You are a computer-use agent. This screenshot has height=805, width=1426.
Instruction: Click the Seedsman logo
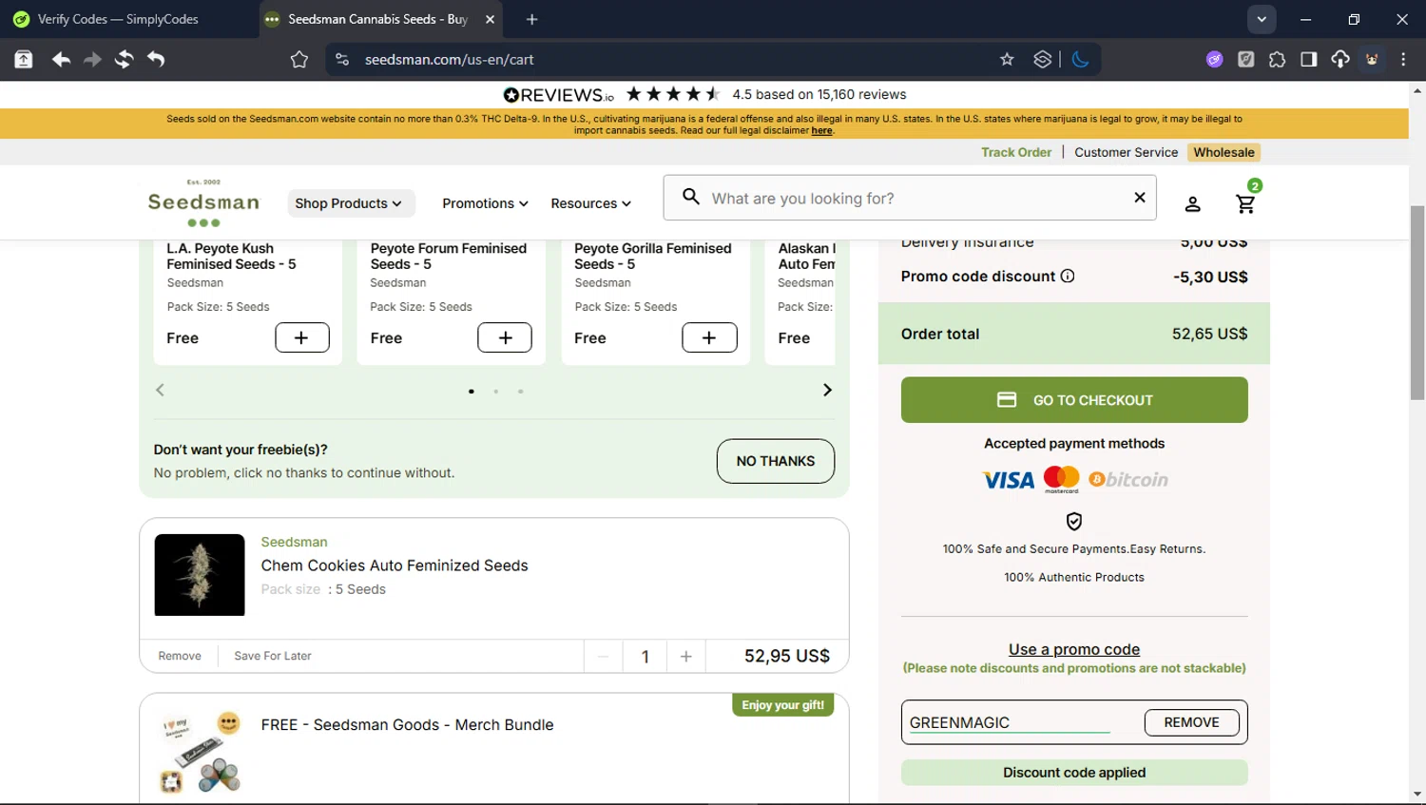[x=203, y=202]
